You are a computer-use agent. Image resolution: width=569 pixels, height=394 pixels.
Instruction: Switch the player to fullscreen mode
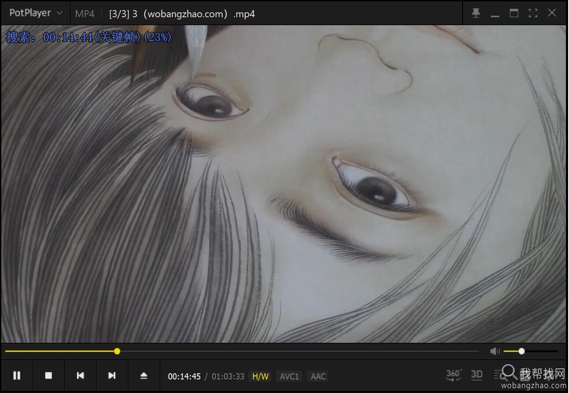click(533, 13)
